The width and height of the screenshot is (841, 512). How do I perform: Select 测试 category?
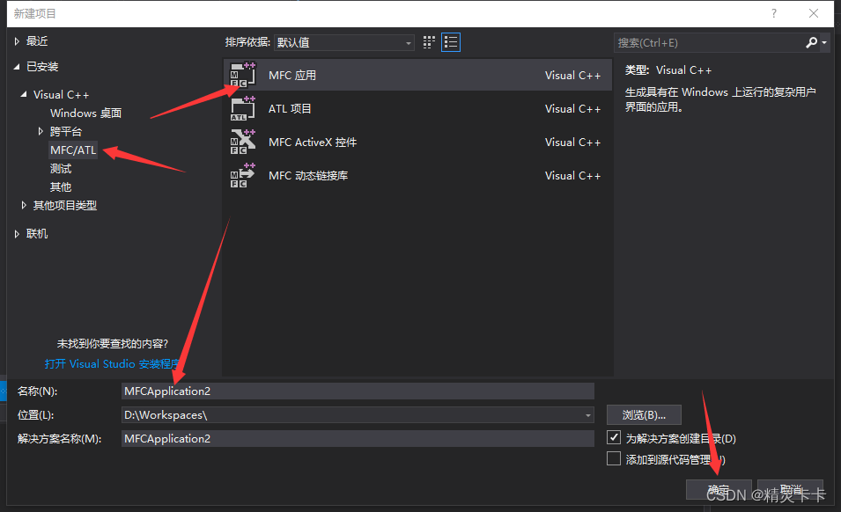pos(61,169)
